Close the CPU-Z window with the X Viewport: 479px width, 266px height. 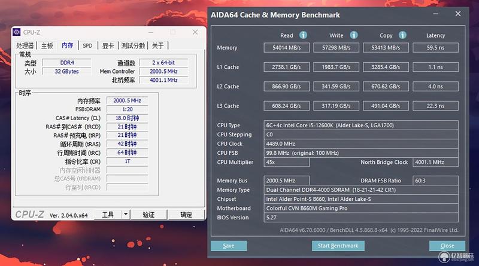click(195, 32)
